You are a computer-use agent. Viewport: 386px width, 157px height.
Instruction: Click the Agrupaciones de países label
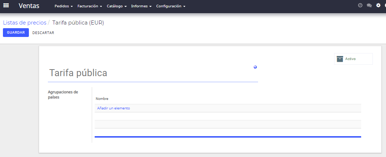63,95
